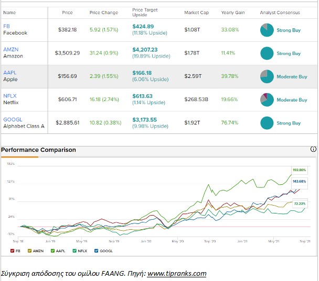
Task: Click Amazon's analyst consensus pie chart
Action: 267,53
